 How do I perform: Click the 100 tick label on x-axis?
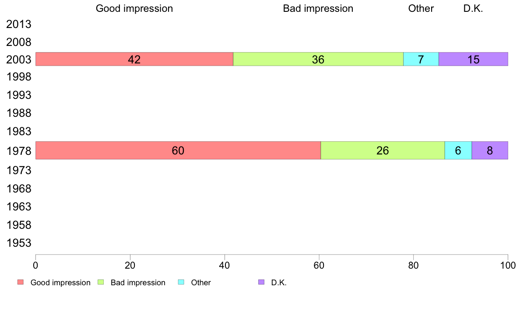click(508, 265)
